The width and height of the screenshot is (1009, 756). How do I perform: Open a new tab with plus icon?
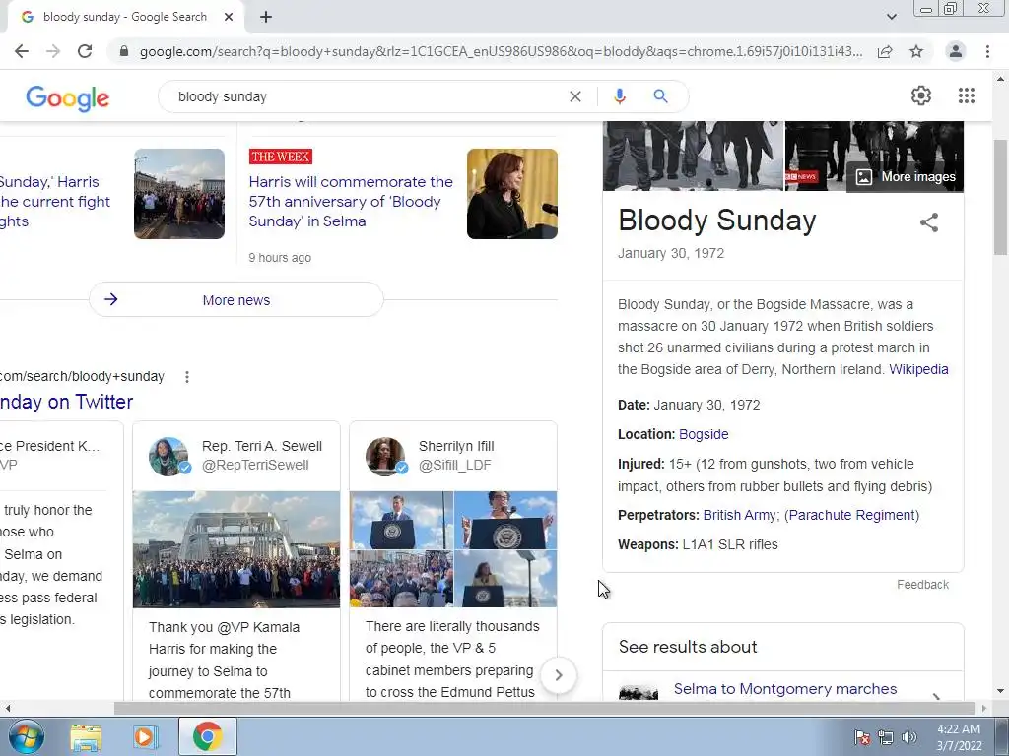click(266, 18)
